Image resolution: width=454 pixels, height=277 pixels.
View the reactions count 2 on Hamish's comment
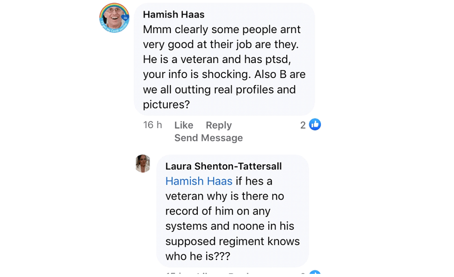[x=303, y=125]
